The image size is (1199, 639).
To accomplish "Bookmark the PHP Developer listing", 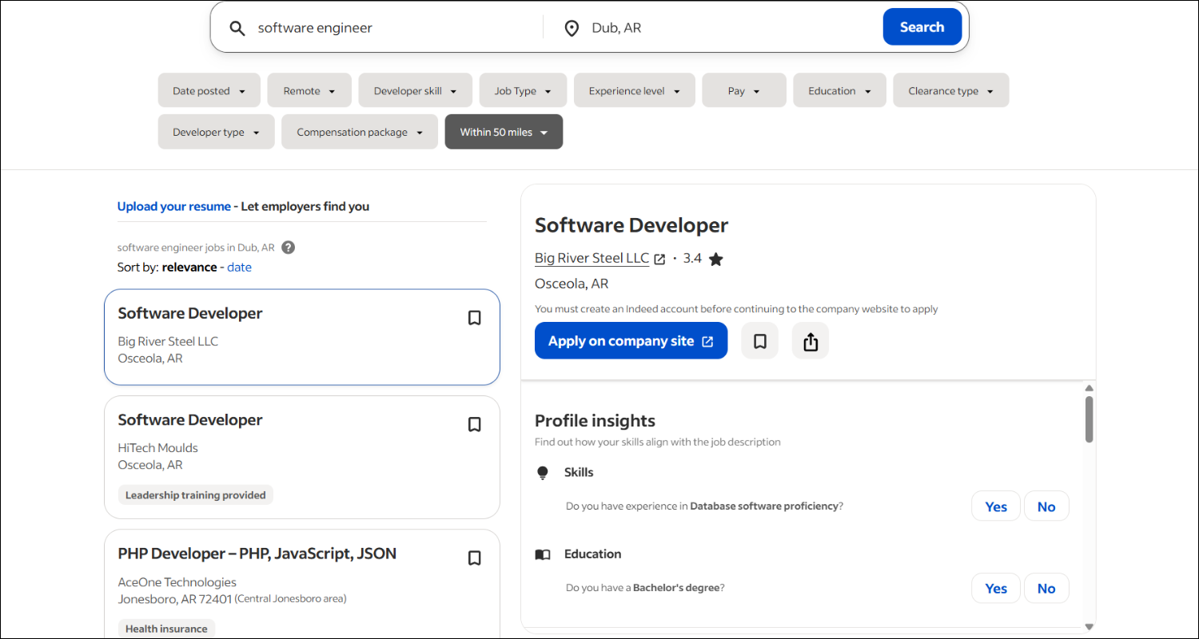I will point(474,558).
